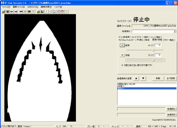Move selected step down with ▼ button
This screenshot has width=178, height=128.
[143, 78]
